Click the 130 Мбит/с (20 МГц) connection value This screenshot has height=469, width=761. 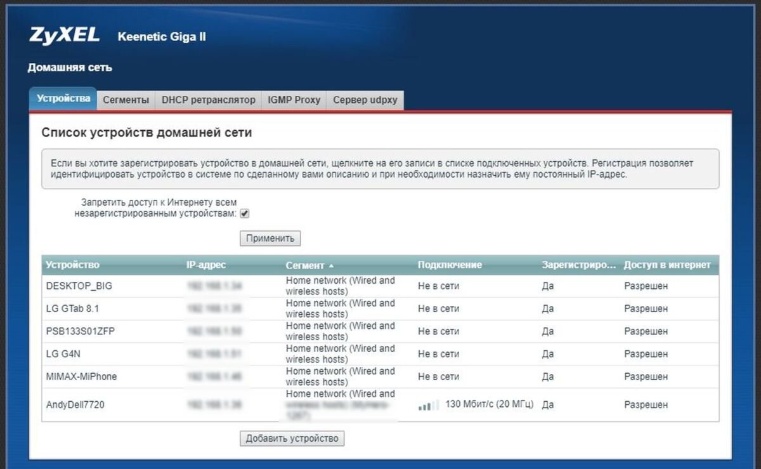[489, 404]
